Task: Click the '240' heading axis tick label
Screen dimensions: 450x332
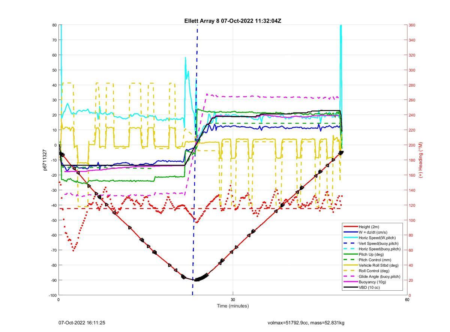Action: pyautogui.click(x=412, y=115)
